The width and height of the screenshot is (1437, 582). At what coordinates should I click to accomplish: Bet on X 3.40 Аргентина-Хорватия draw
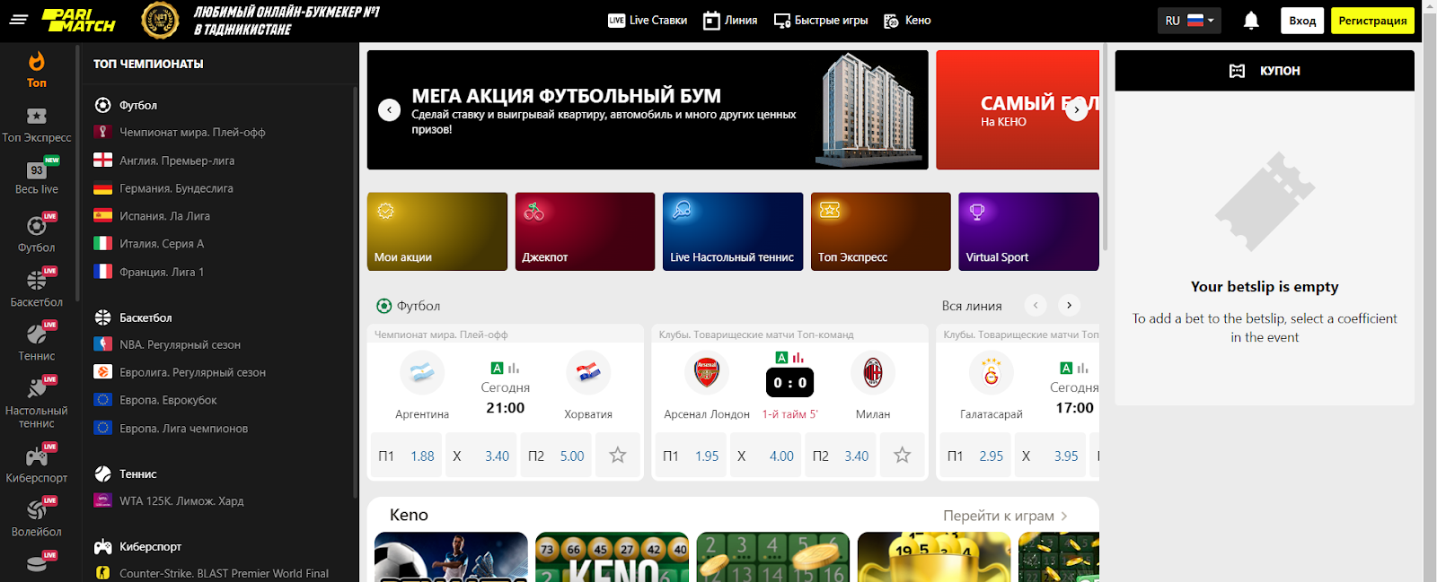click(480, 456)
